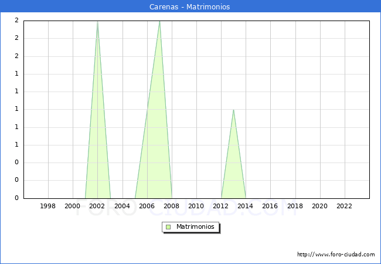Image resolution: width=381 pixels, height=264 pixels.
Task: Click the 2013 peak of the area chart
Action: [x=233, y=110]
